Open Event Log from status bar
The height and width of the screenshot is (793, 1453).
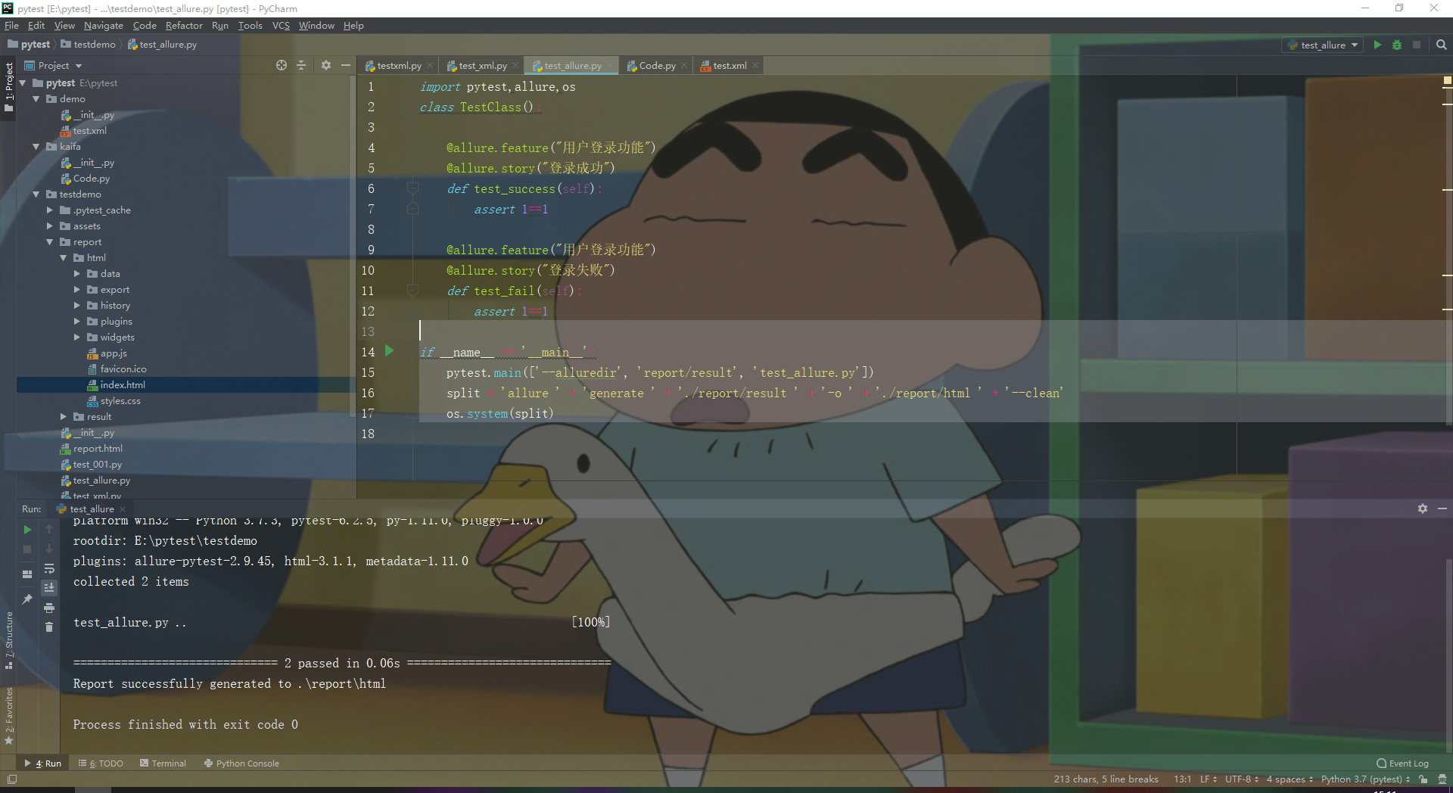click(1402, 763)
